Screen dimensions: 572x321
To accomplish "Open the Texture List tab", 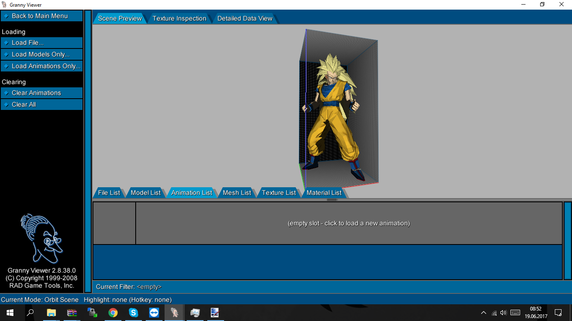I will [x=279, y=193].
